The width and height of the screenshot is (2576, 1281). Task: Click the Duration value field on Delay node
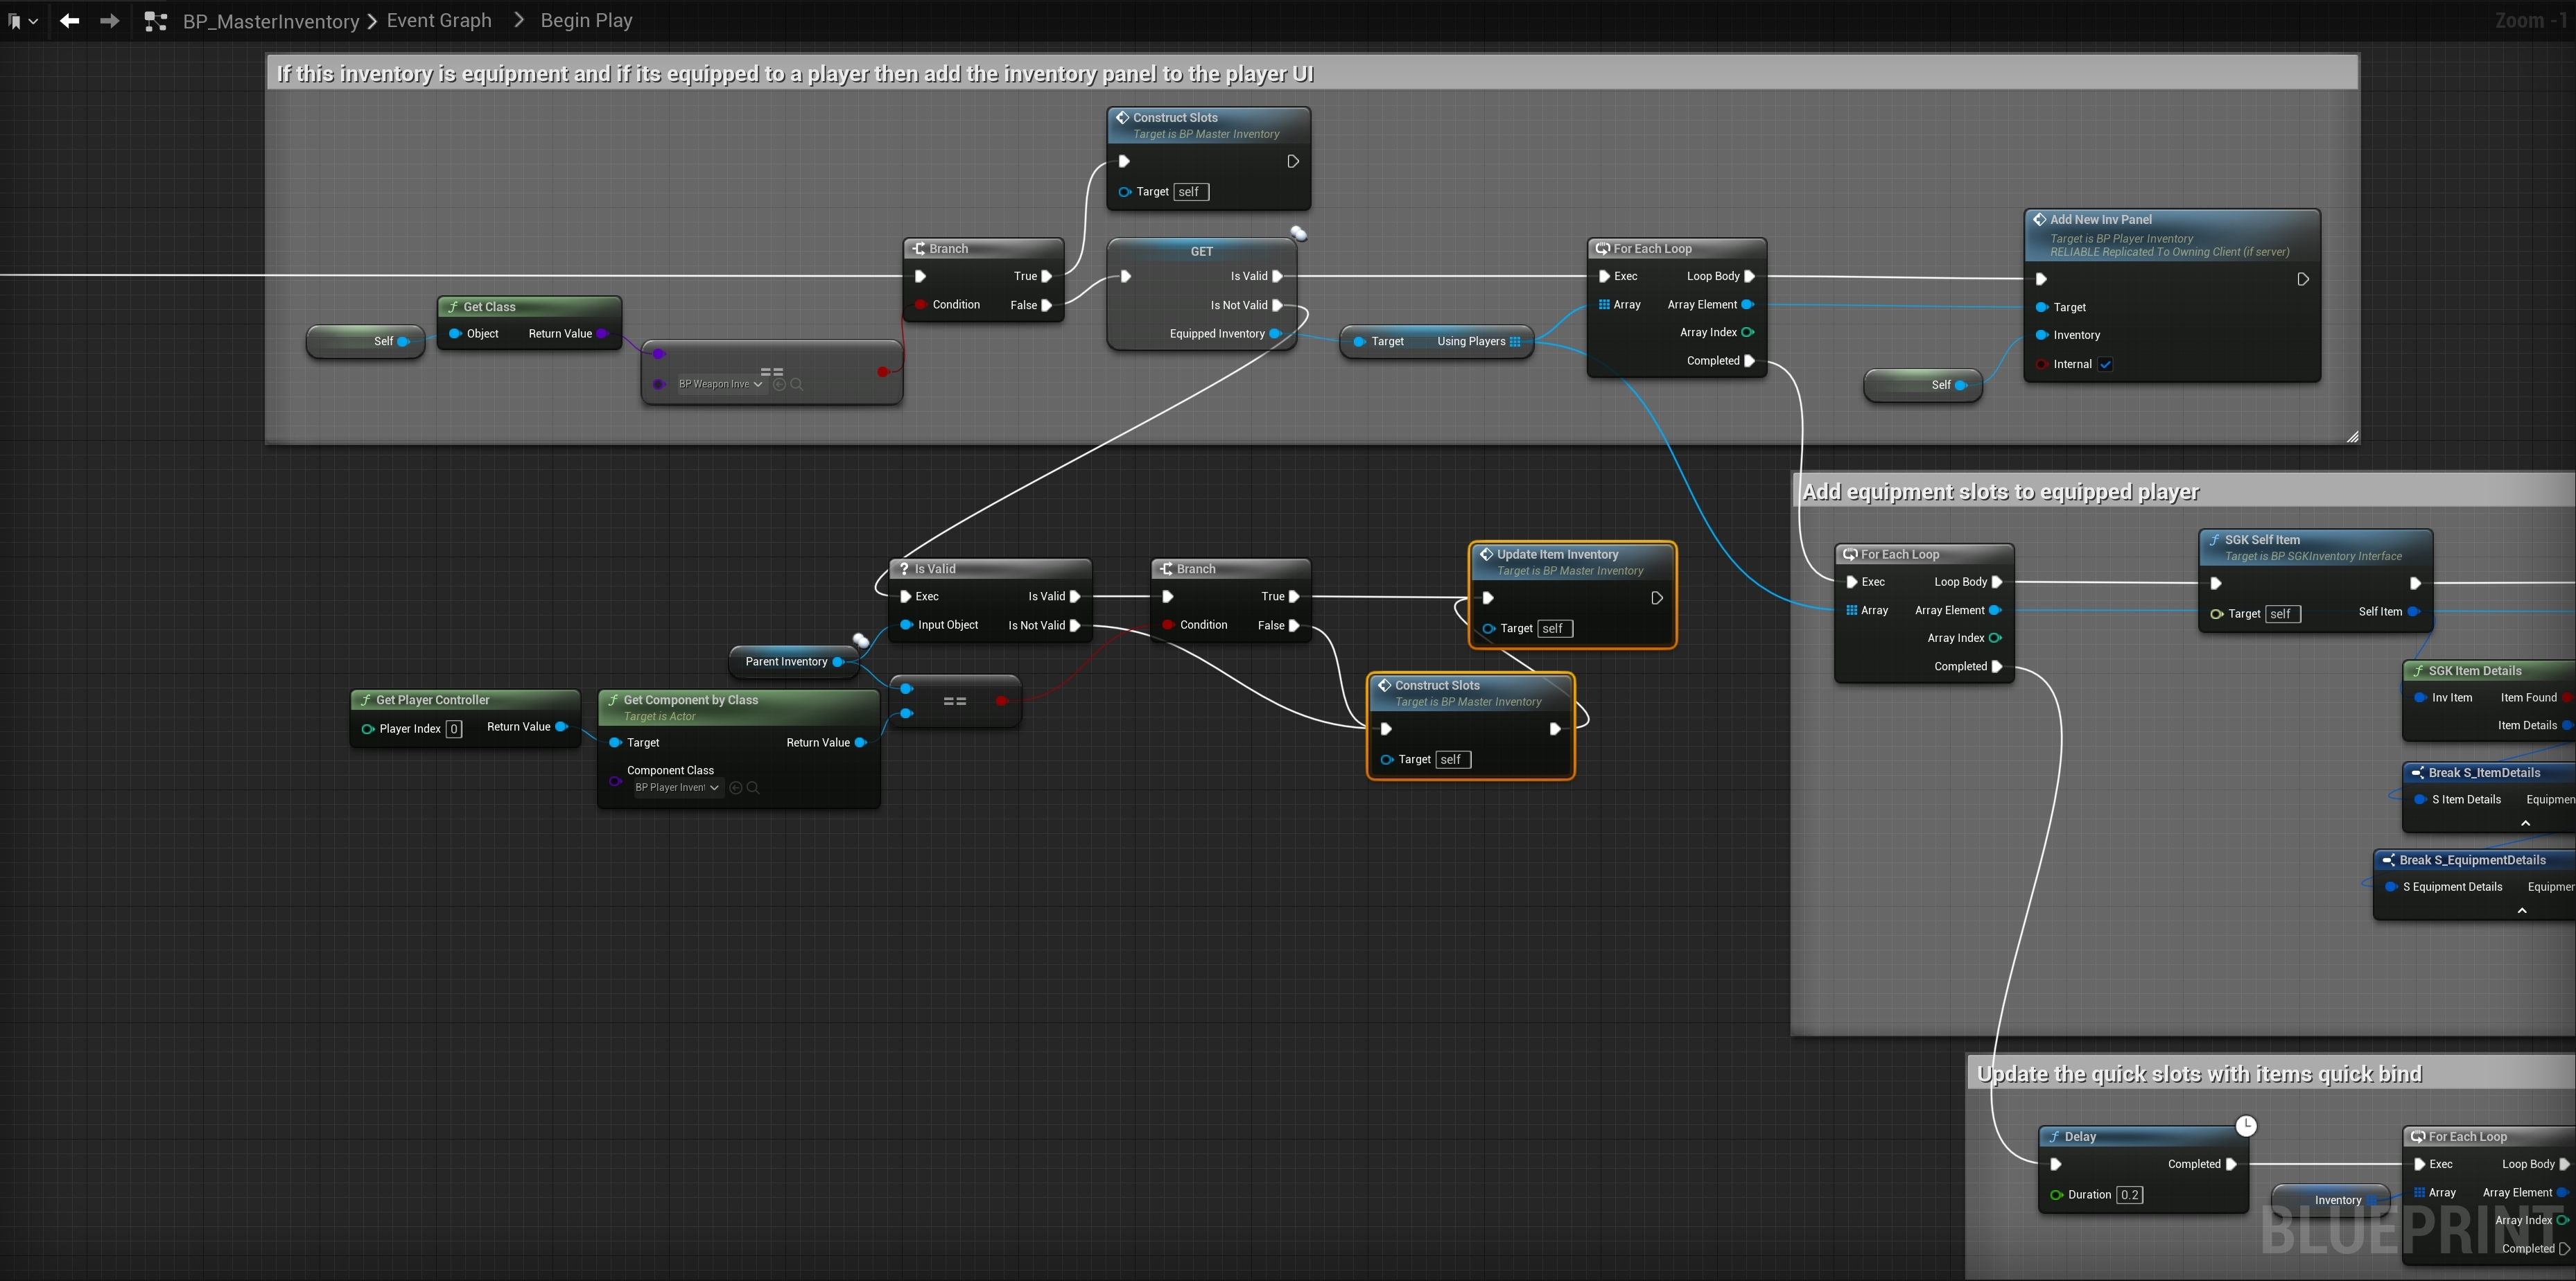[x=2129, y=1195]
